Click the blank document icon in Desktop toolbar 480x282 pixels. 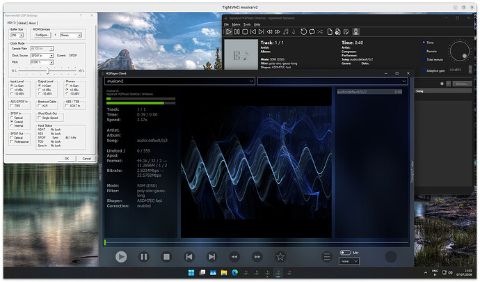330,31
